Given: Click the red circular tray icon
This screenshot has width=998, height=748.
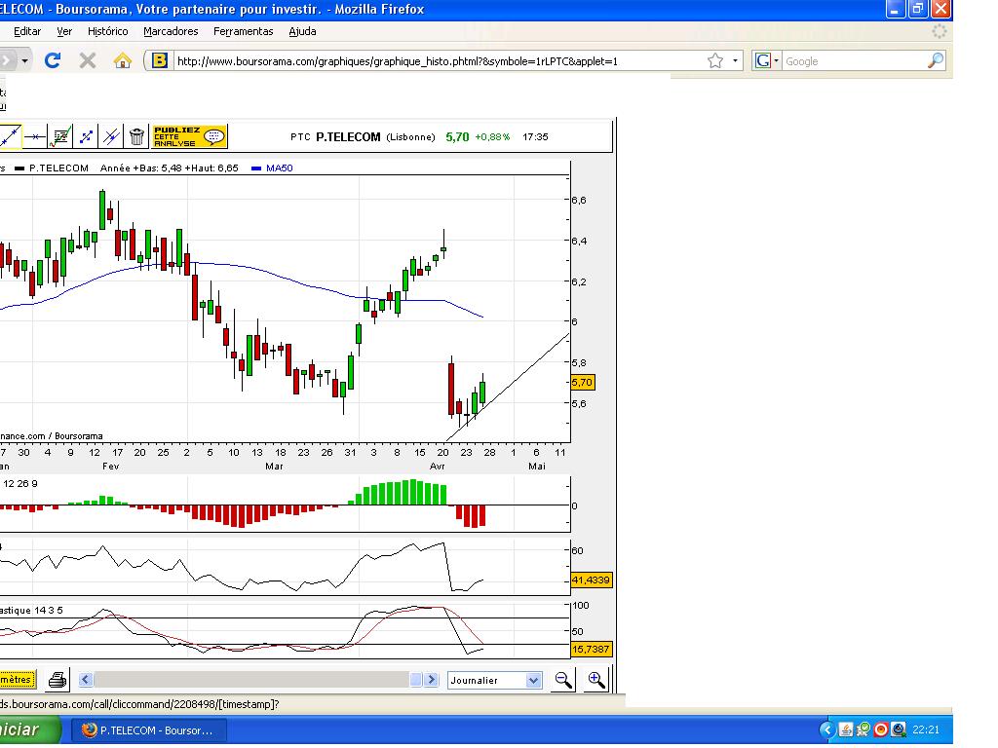Looking at the screenshot, I should [x=881, y=729].
